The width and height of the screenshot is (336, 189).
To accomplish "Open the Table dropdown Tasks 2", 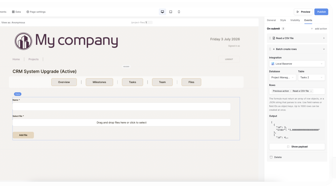I will [311, 78].
